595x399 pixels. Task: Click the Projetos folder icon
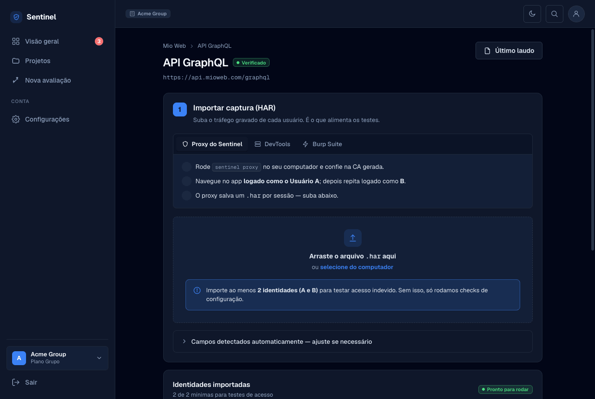(x=16, y=61)
